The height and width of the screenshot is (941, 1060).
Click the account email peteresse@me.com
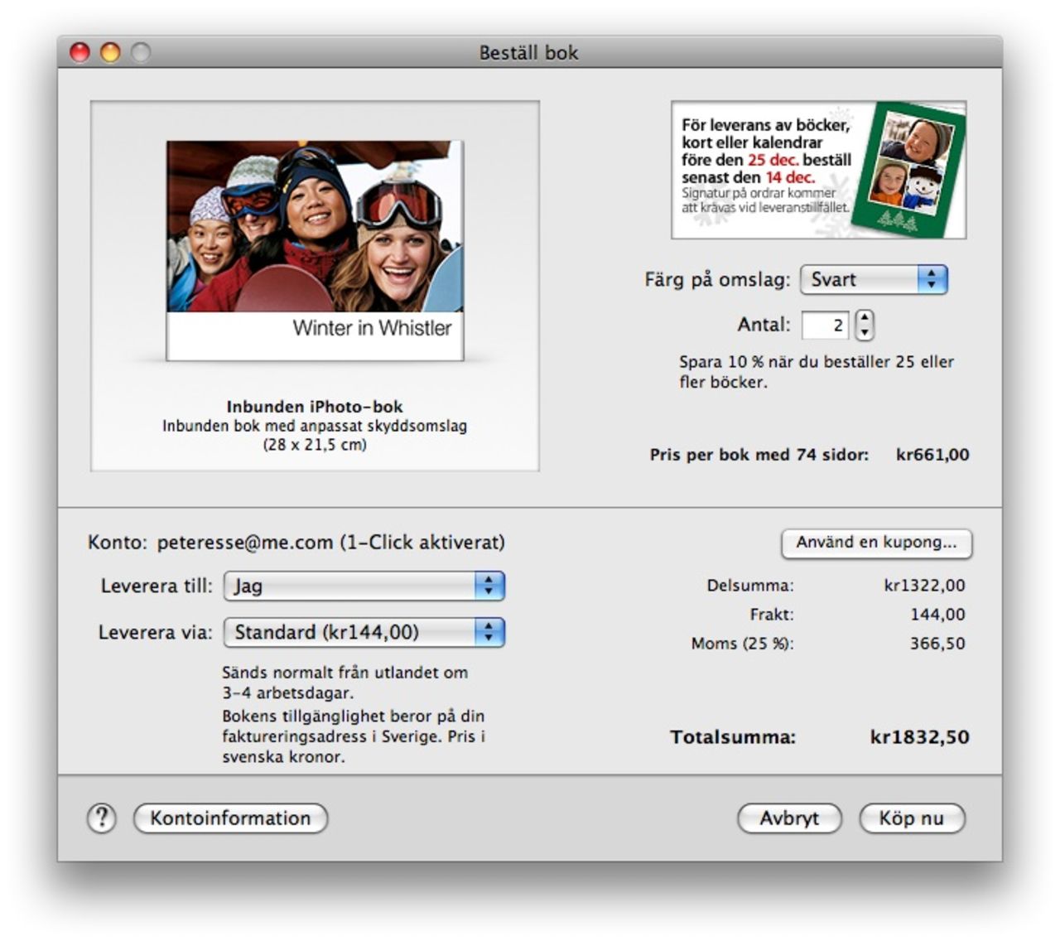point(244,543)
